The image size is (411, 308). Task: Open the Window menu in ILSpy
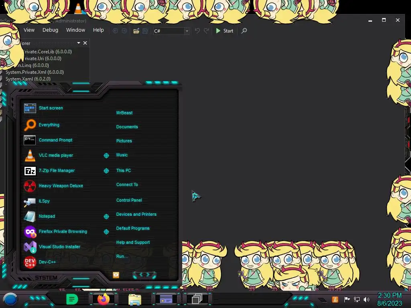(75, 30)
